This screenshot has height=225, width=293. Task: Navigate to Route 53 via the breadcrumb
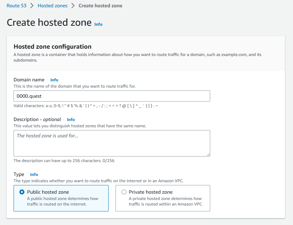coord(16,6)
